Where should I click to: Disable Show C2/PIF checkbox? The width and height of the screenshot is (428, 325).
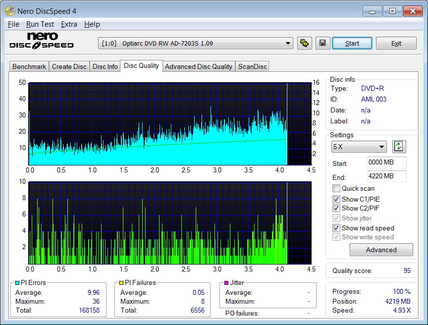(x=336, y=208)
